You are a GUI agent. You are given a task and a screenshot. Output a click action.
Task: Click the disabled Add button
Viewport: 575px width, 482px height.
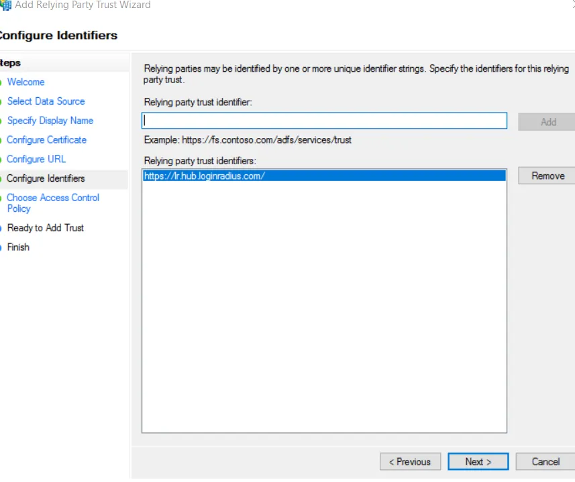(548, 122)
